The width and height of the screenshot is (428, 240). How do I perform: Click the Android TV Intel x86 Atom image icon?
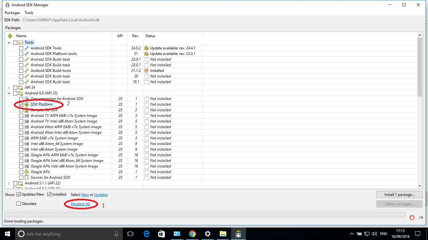pyautogui.click(x=27, y=121)
